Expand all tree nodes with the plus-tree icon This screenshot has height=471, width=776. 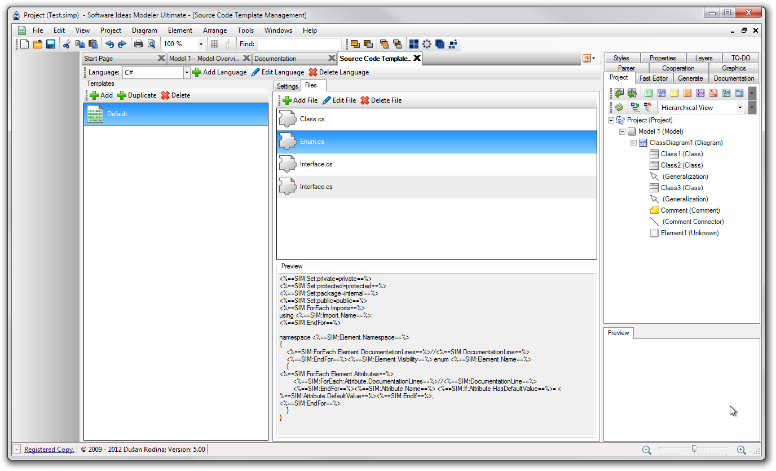pos(636,107)
